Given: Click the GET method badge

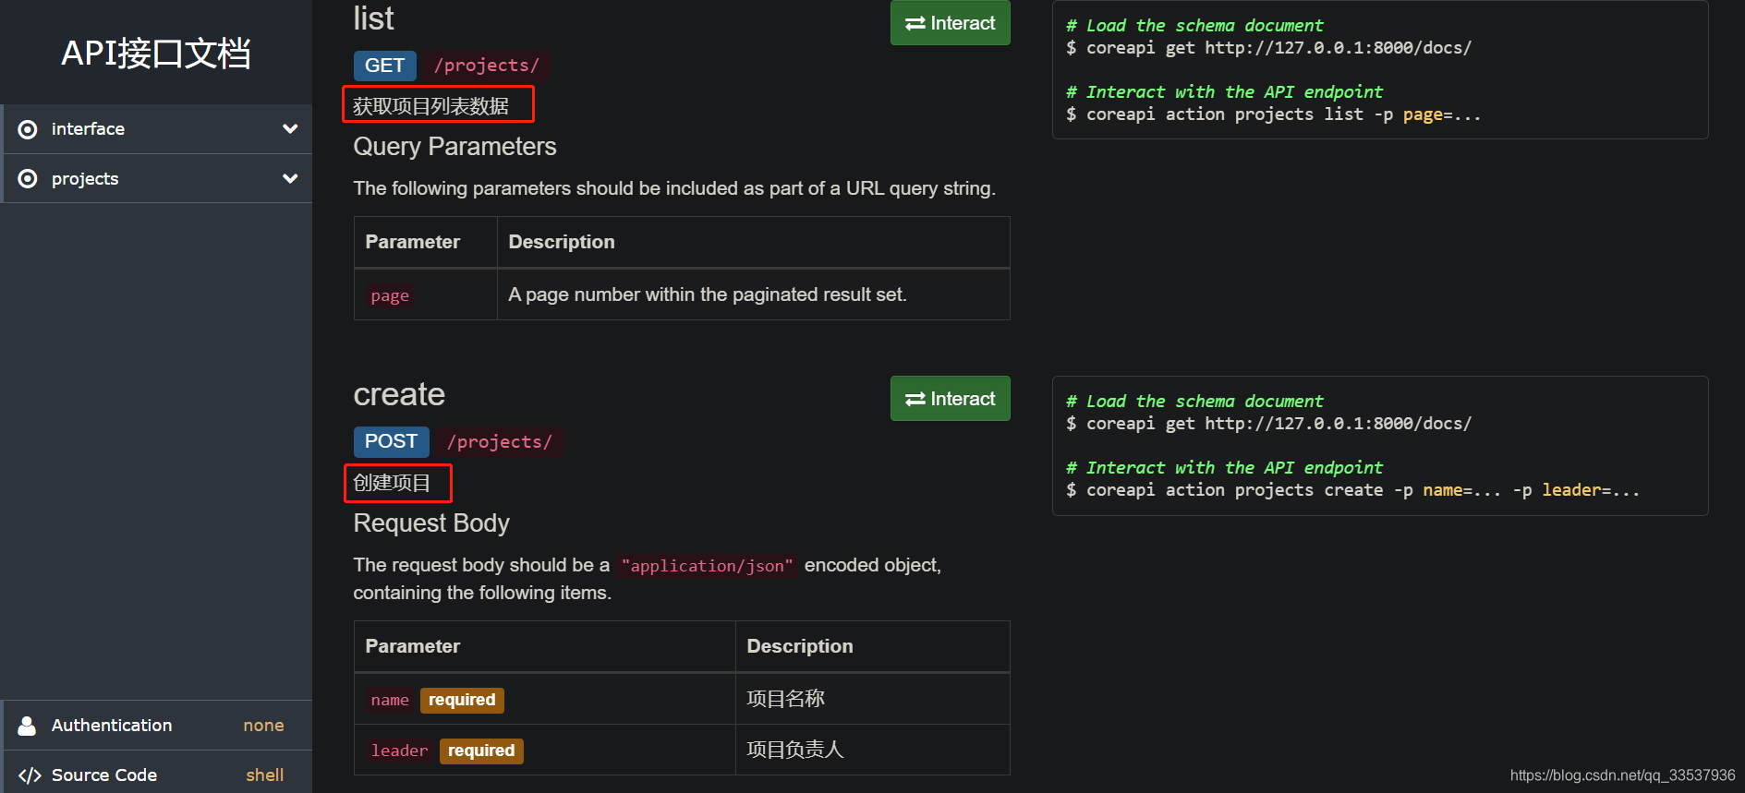Looking at the screenshot, I should point(384,66).
